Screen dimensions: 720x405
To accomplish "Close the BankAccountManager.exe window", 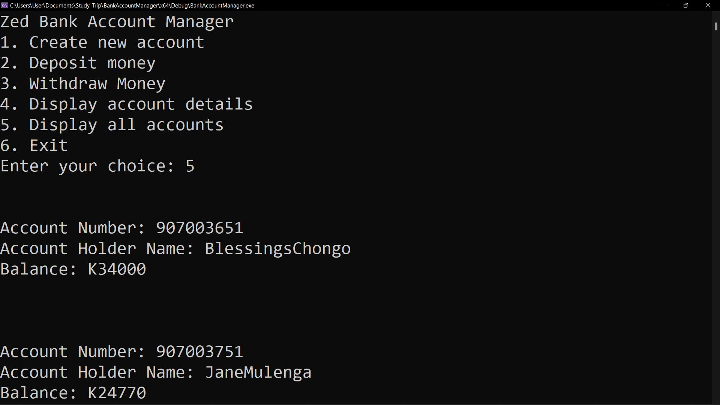I will click(708, 5).
